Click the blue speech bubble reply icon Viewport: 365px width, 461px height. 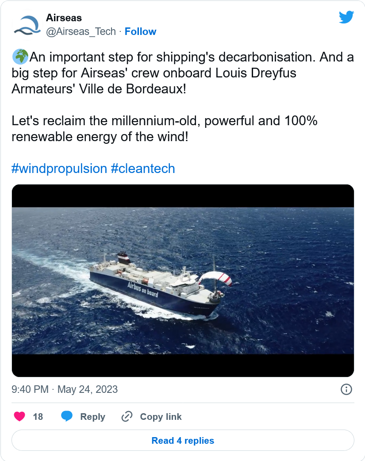pos(67,416)
